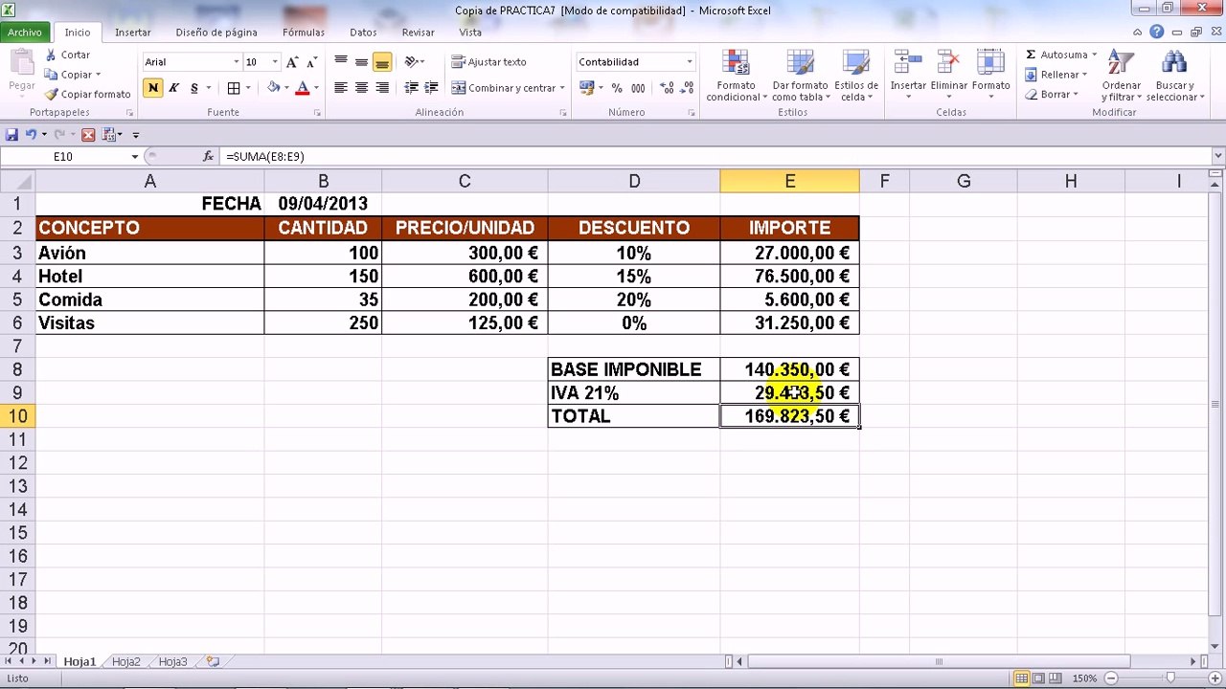Open Ordenar y filtrar
The width and height of the screenshot is (1226, 689).
point(1121,76)
